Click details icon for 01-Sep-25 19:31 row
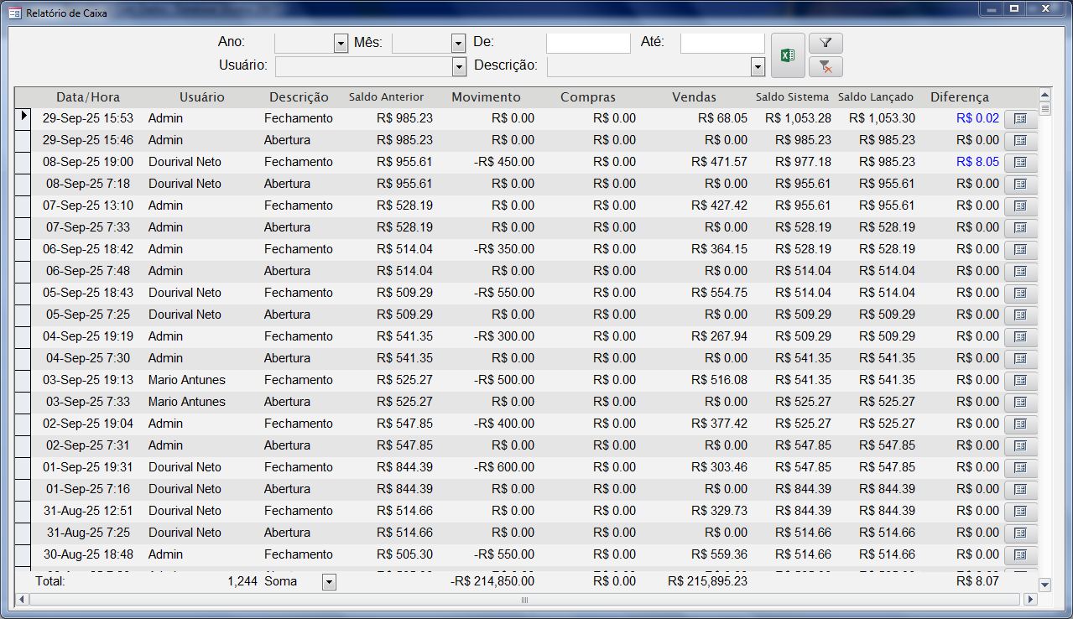 (x=1020, y=468)
